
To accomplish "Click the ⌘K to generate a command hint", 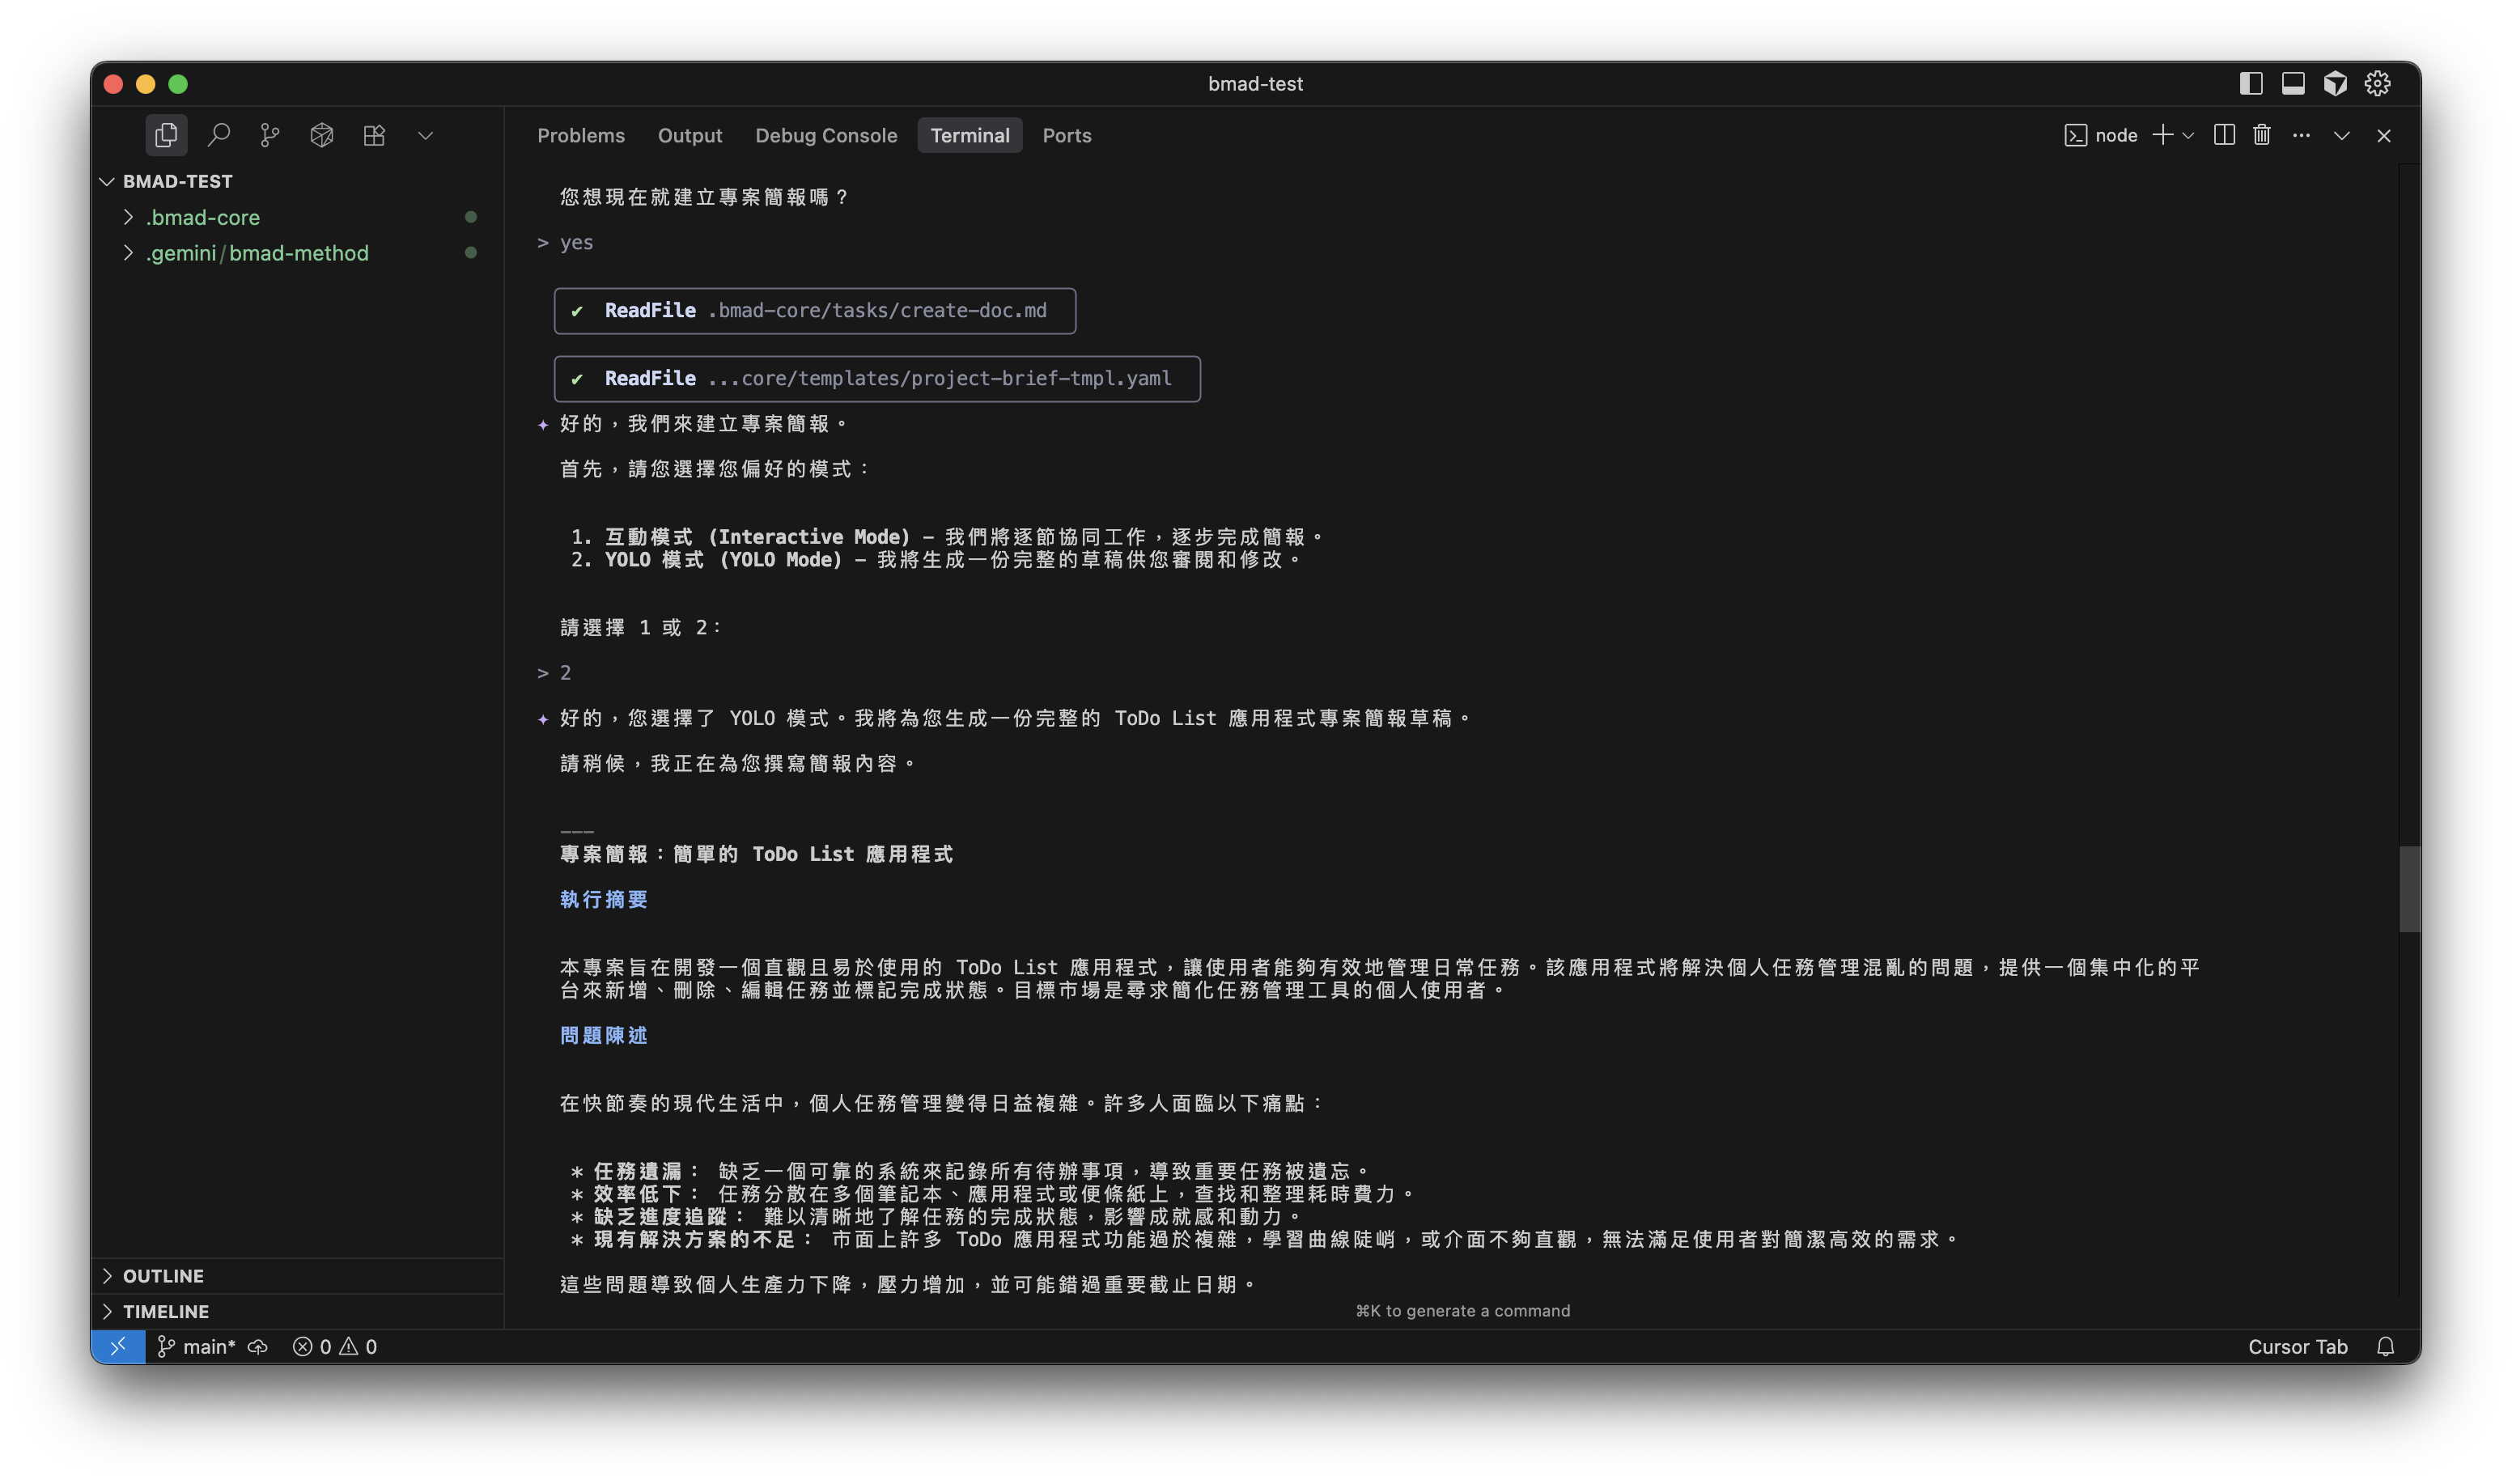I will 1462,1310.
